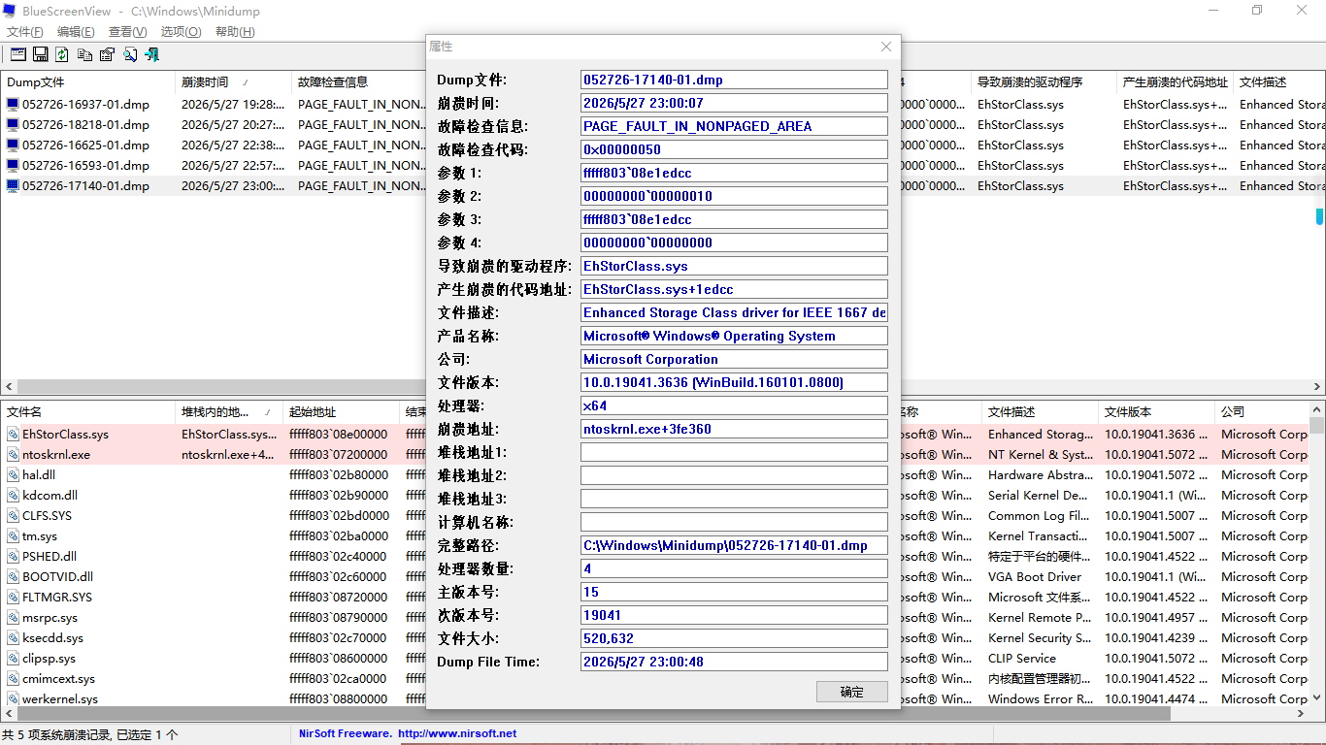This screenshot has height=745, width=1326.
Task: Click the Copy selected items toolbar icon
Action: pos(85,54)
